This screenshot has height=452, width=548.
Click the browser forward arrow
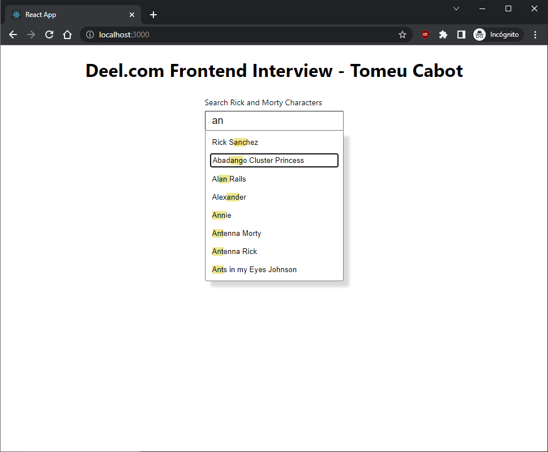[31, 35]
